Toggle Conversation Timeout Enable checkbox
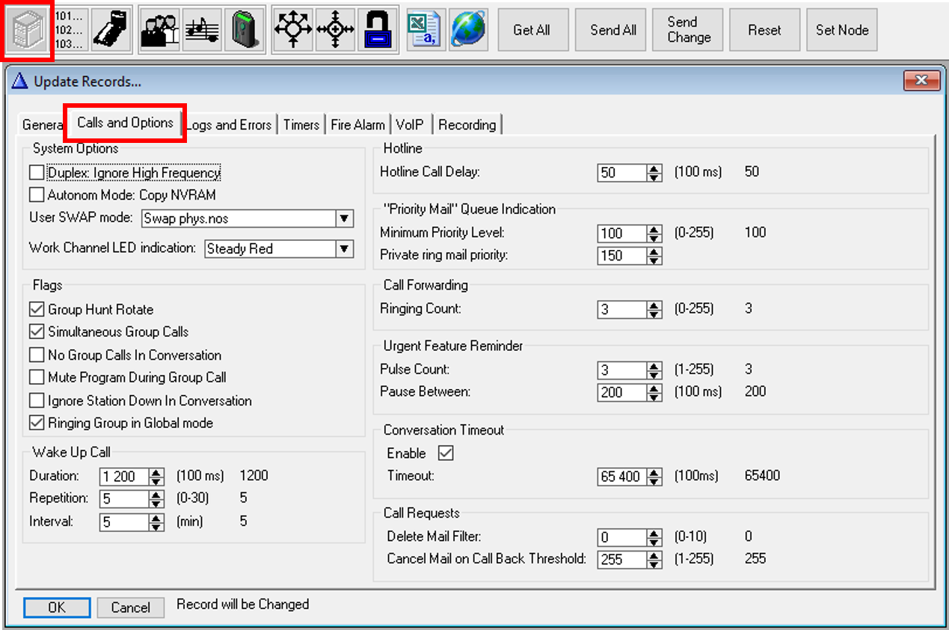 coord(446,453)
